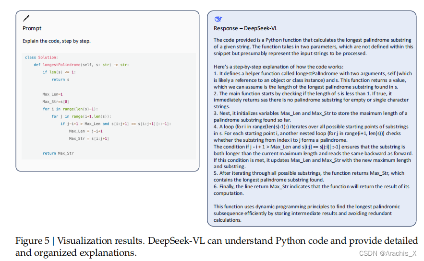Click 'Explain the code, step by step.' text
This screenshot has height=261, width=424.
[57, 41]
